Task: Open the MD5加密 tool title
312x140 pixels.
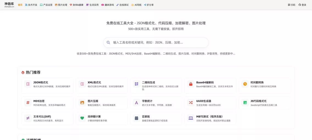Action: [39, 101]
